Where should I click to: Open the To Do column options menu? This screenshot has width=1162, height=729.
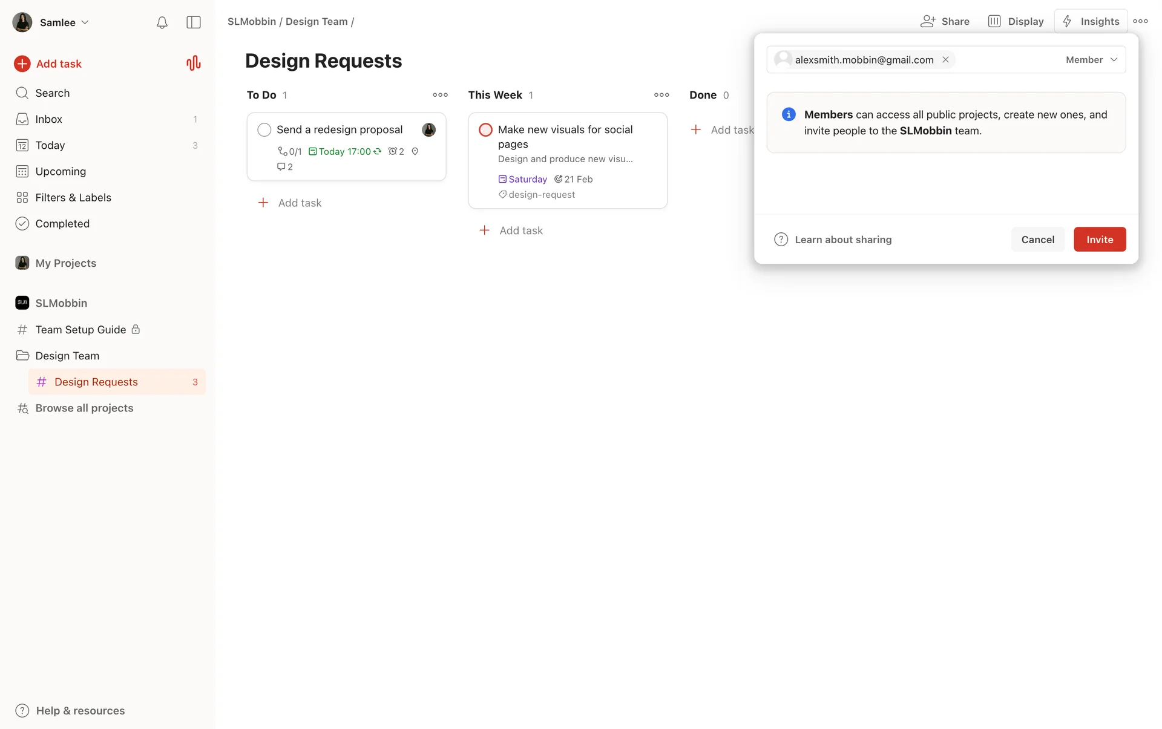coord(440,95)
